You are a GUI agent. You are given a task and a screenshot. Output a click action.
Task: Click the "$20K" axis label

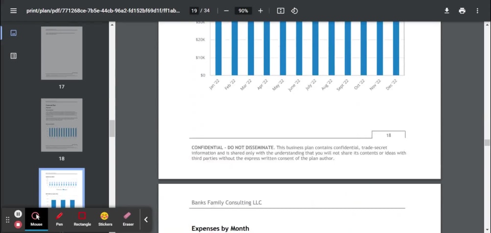point(200,40)
